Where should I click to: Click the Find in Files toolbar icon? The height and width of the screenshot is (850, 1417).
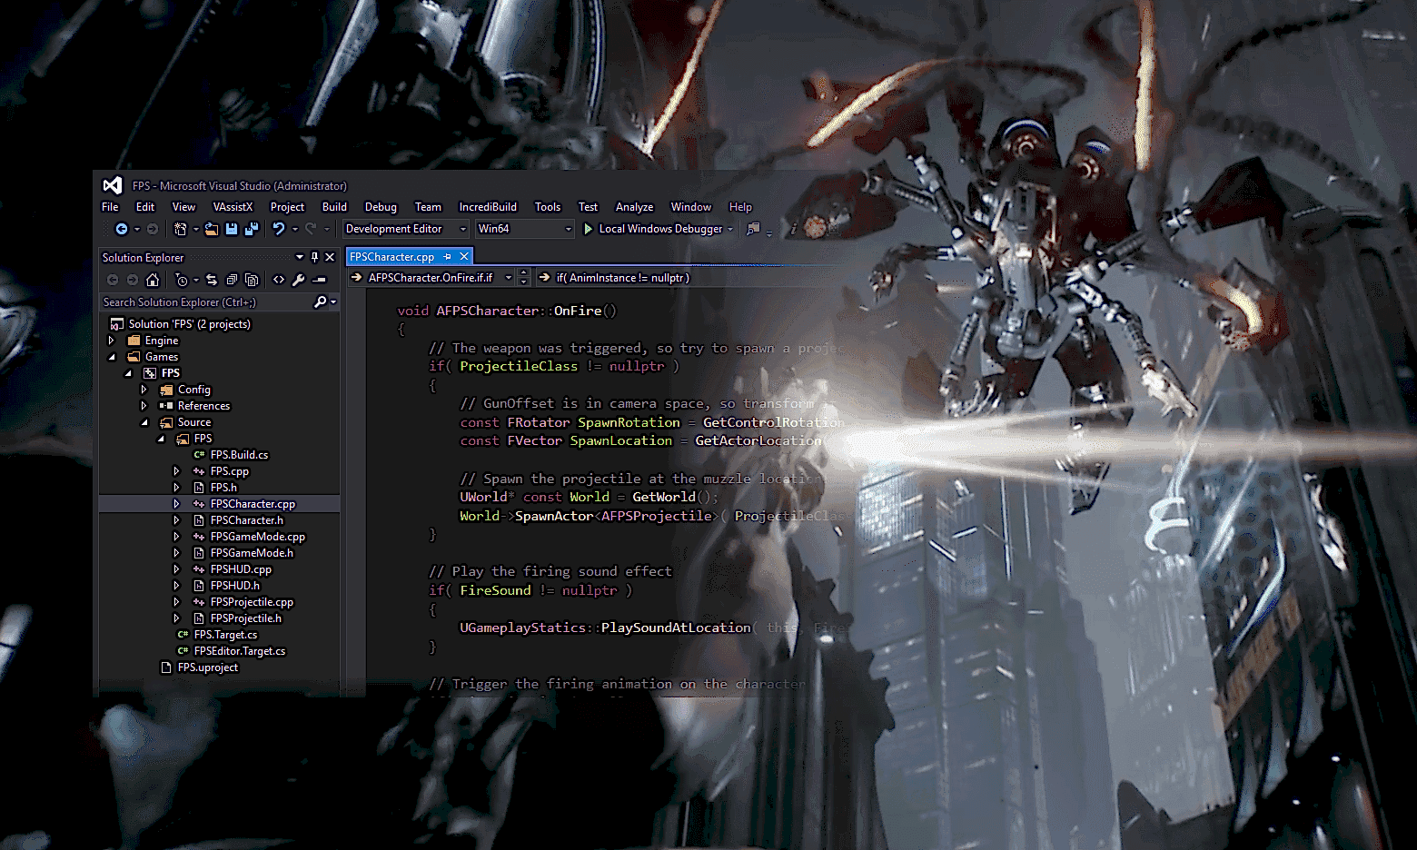(753, 229)
